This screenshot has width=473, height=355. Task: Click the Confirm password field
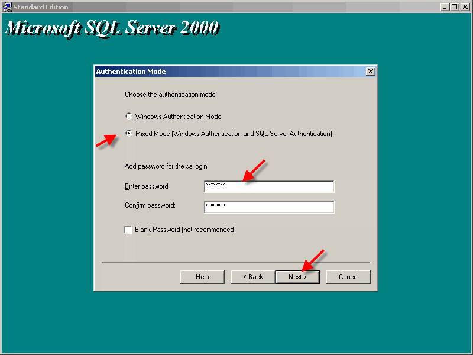tap(269, 207)
